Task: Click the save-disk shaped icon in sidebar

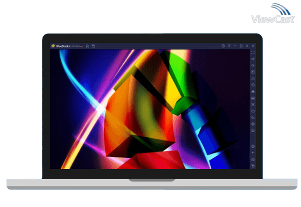Action: coord(253,98)
